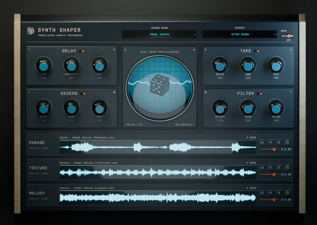Click the Phrase voice volume slider
Image resolution: width=317 pixels, height=225 pixels.
point(269,149)
